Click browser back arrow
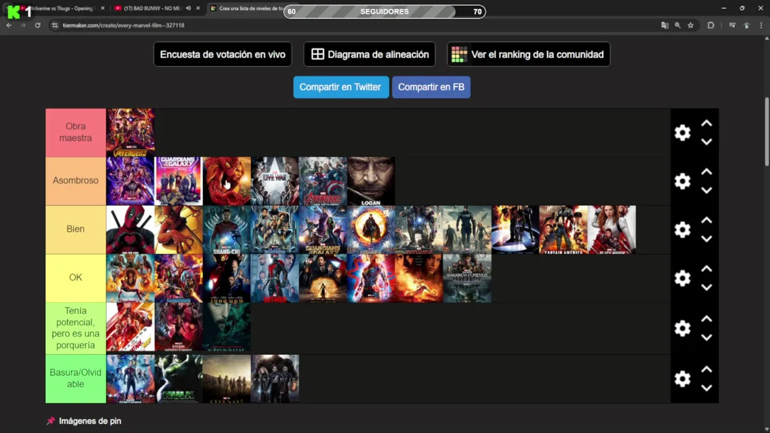Image resolution: width=770 pixels, height=433 pixels. pos(9,25)
